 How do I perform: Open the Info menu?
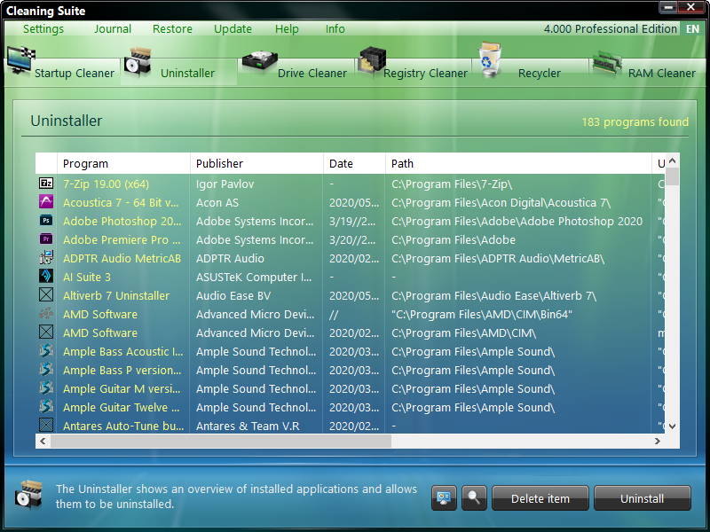[335, 29]
